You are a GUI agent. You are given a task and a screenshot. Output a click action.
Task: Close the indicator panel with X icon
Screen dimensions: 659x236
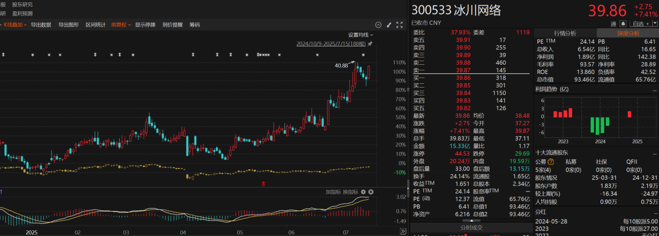point(371,192)
